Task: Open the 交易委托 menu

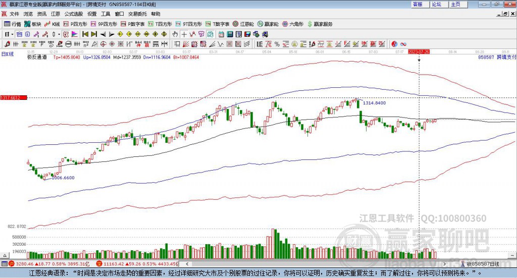Action: pos(137,14)
